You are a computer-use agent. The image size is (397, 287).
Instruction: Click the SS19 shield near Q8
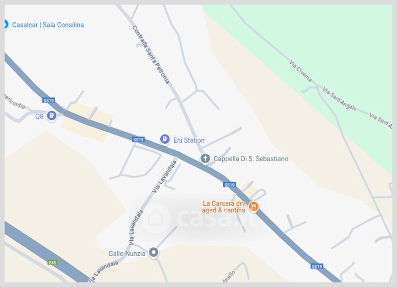48,100
